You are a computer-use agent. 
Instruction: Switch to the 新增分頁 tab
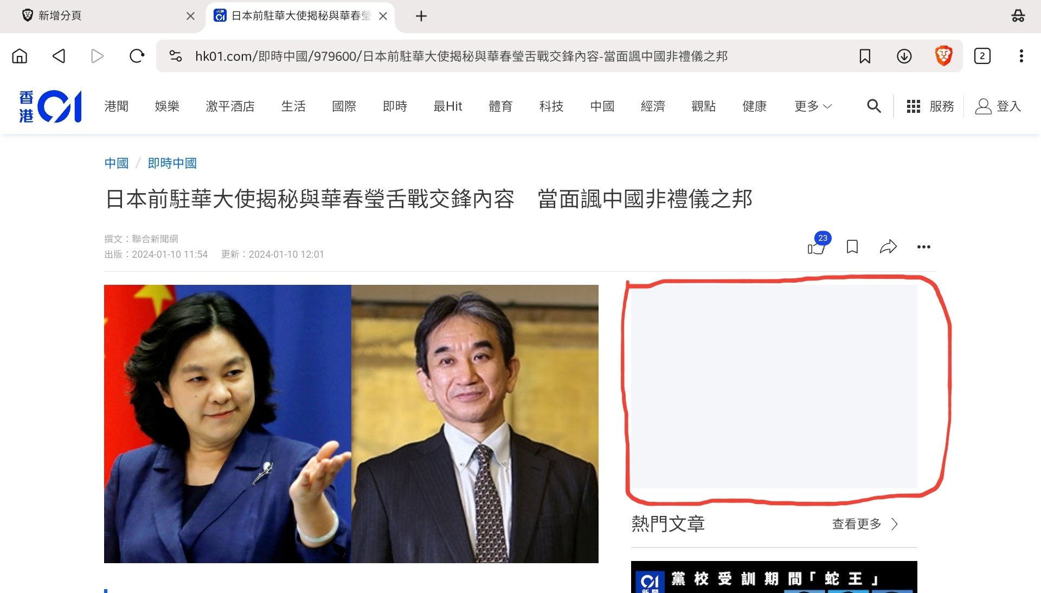pyautogui.click(x=60, y=16)
